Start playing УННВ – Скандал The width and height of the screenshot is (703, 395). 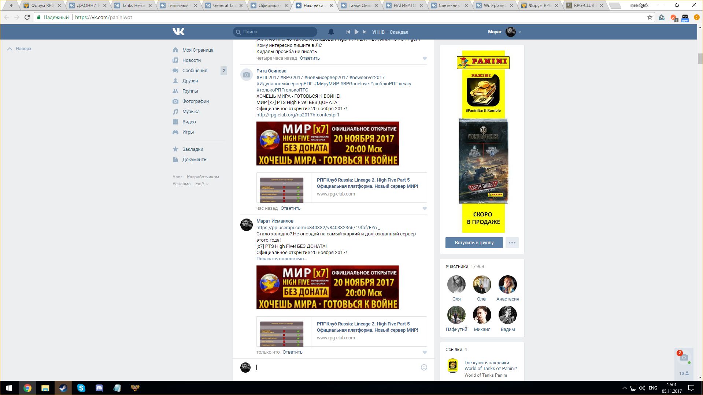coord(356,32)
